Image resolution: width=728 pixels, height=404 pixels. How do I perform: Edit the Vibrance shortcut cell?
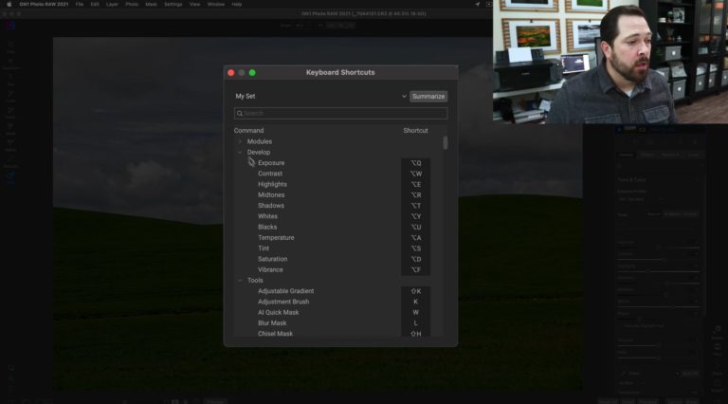pos(415,269)
